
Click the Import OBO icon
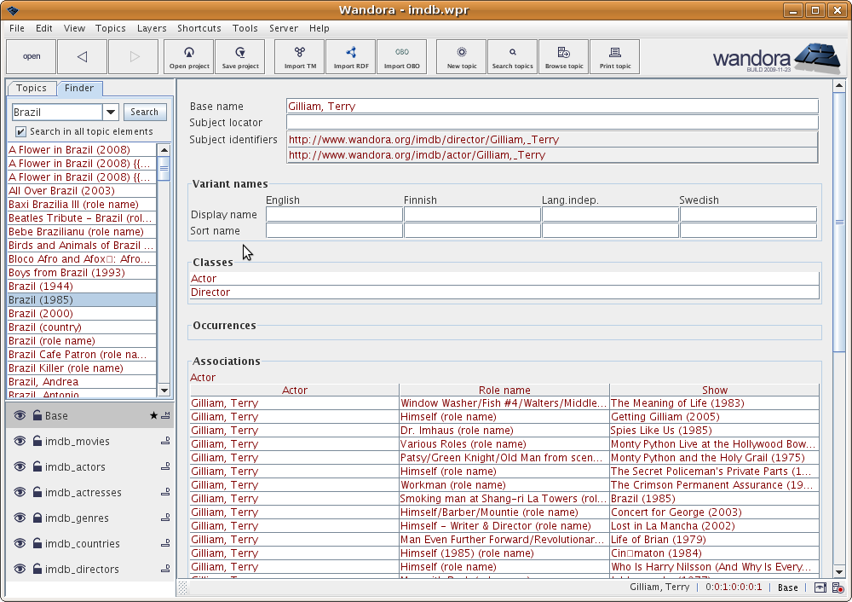click(401, 56)
